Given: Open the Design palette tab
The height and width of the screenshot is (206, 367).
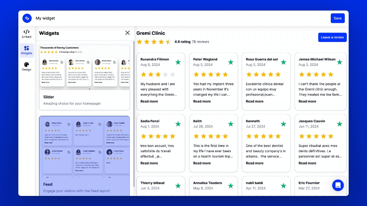Looking at the screenshot, I should click(27, 66).
